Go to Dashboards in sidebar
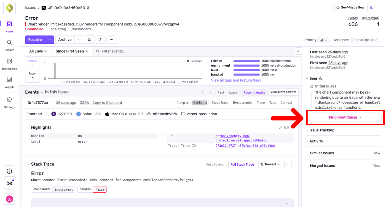The width and height of the screenshot is (385, 207). (x=9, y=64)
